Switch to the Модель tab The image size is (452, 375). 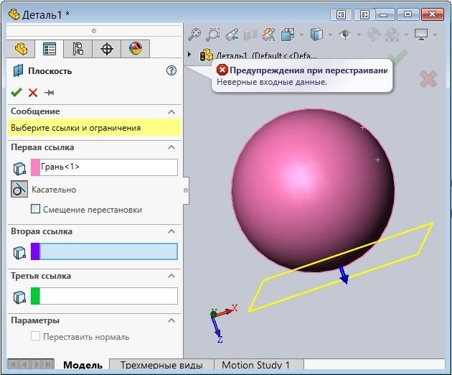click(83, 365)
